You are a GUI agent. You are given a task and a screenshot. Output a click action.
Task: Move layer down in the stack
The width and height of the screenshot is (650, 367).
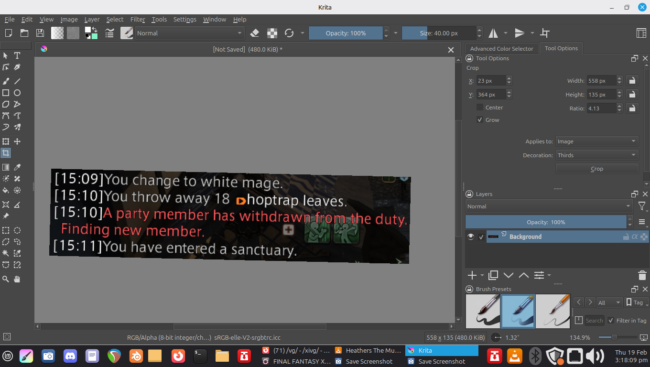pyautogui.click(x=509, y=275)
